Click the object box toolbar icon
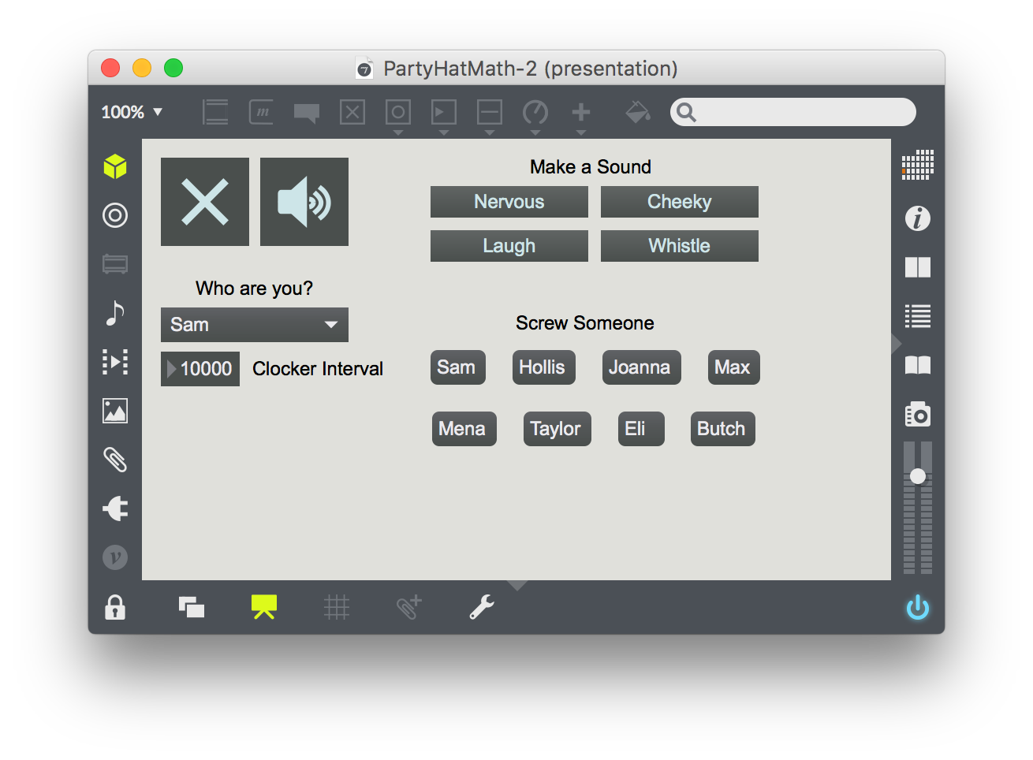Viewport: 1033px width, 760px height. [215, 112]
